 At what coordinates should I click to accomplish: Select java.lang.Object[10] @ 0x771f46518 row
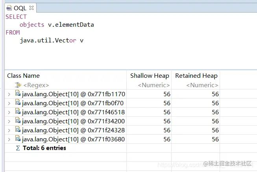pos(74,112)
